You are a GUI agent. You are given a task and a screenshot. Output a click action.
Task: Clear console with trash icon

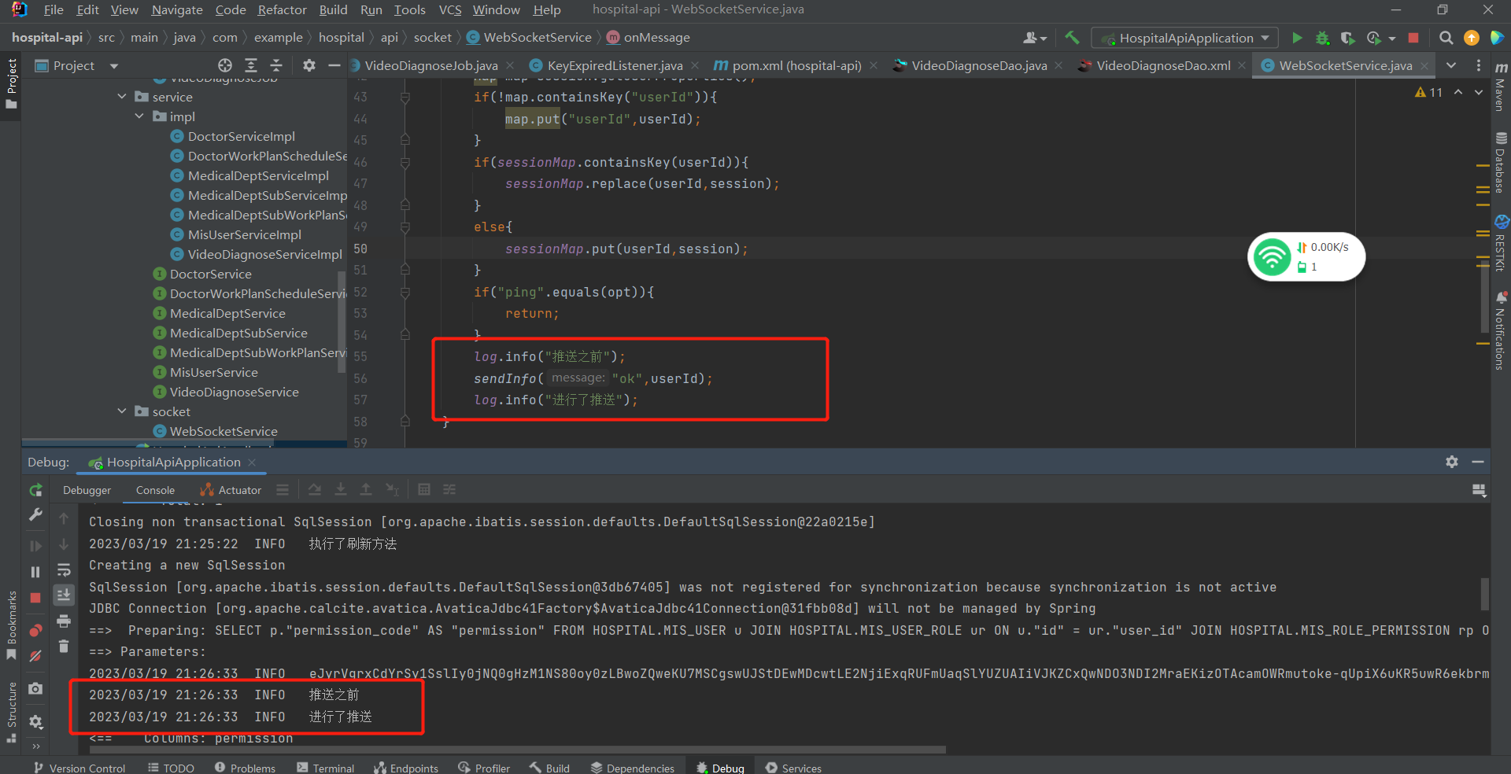pyautogui.click(x=64, y=647)
